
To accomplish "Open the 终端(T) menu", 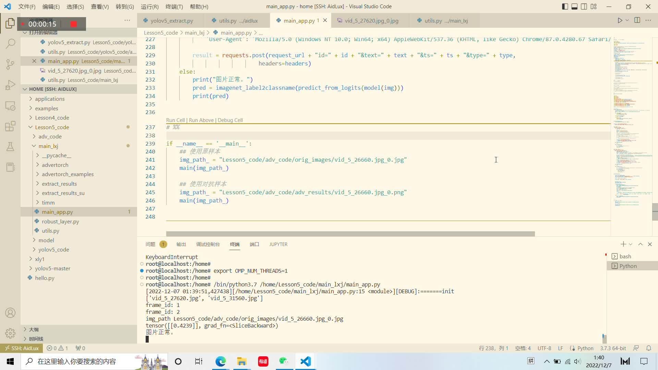I will (174, 7).
